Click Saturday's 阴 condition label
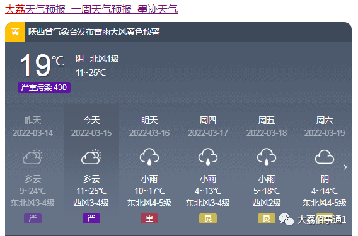 325,179
